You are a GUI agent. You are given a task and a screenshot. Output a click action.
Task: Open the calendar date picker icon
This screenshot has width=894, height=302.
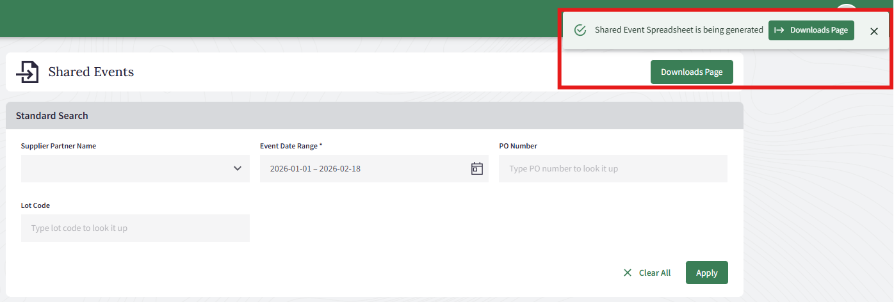coord(476,168)
